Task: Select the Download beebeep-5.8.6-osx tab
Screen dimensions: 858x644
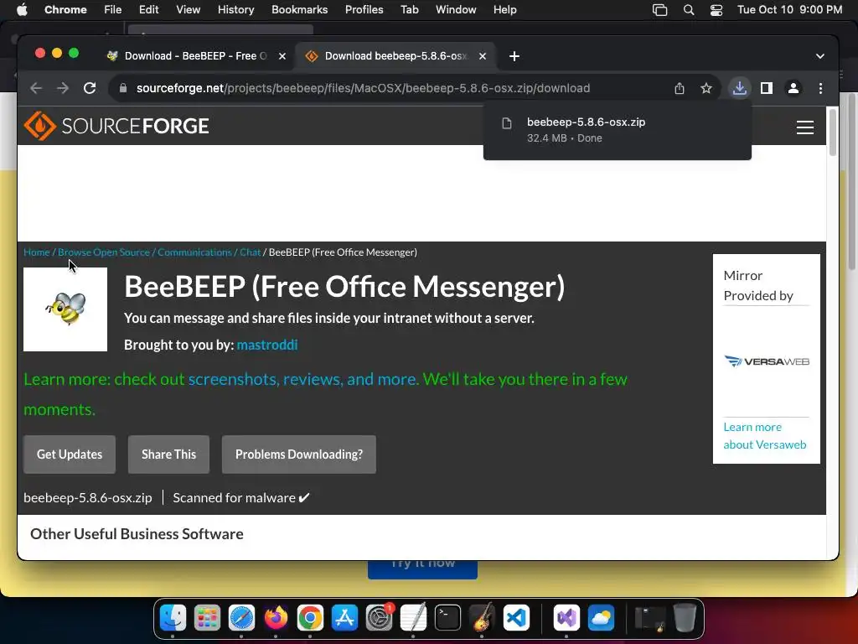Action: click(x=395, y=56)
